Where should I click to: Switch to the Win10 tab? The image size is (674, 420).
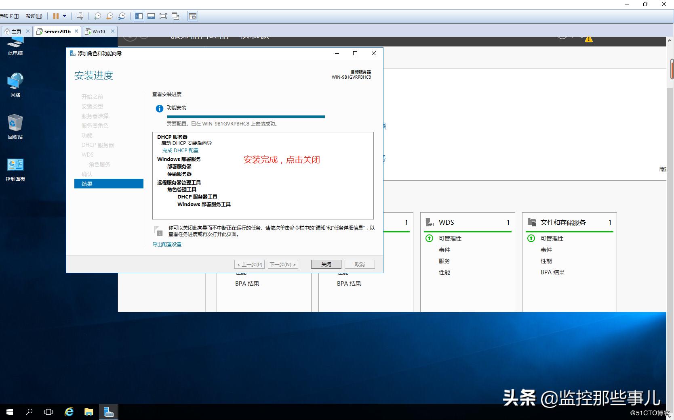click(98, 31)
